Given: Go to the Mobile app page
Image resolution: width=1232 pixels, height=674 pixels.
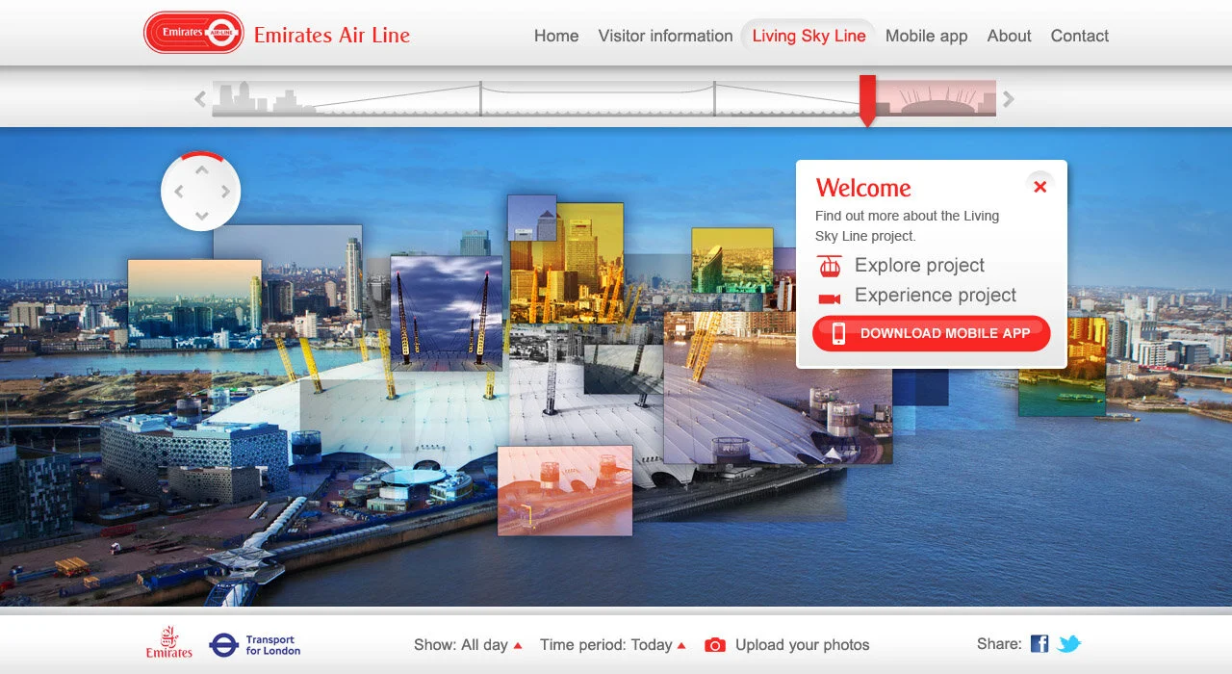Looking at the screenshot, I should [926, 36].
